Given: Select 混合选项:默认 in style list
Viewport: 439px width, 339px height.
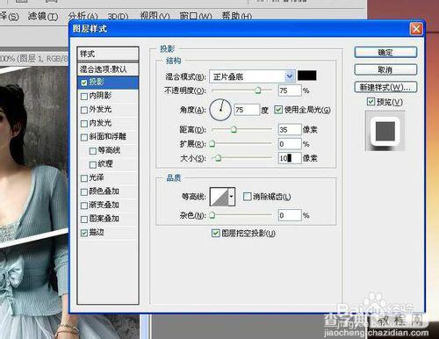Looking at the screenshot, I should 108,69.
